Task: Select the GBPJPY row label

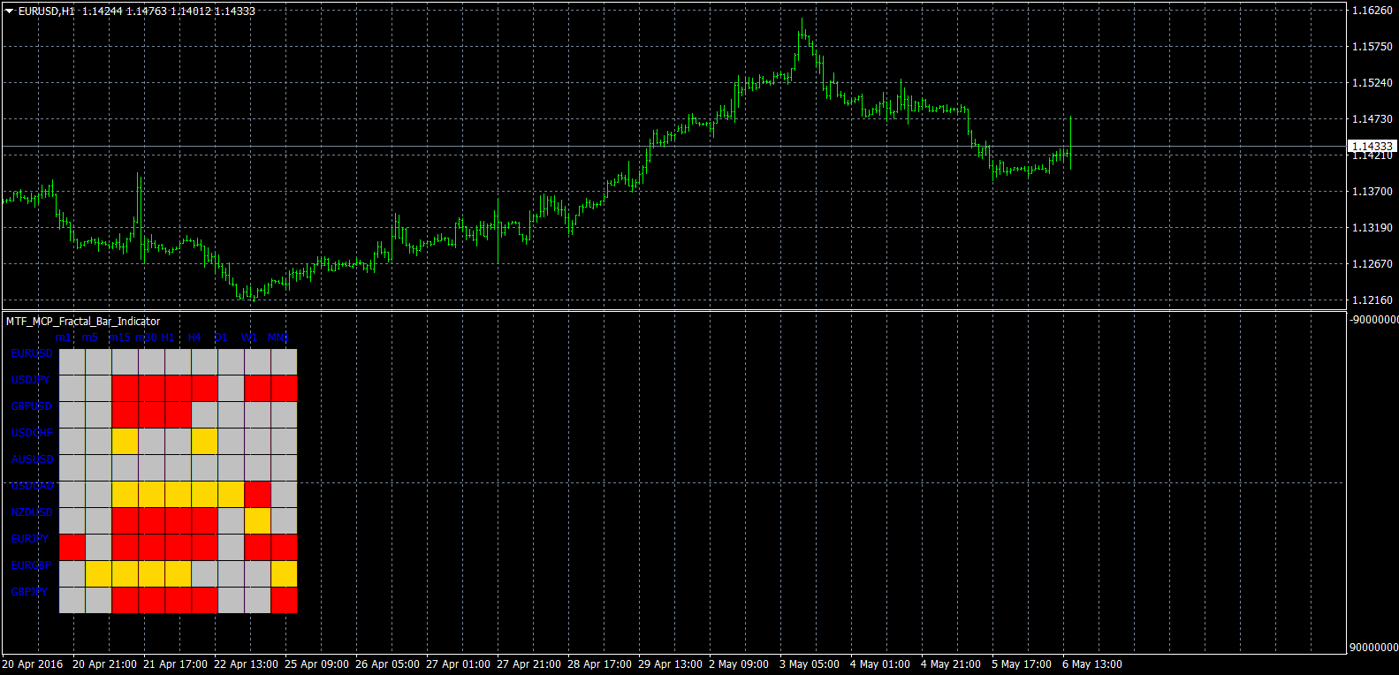Action: coord(30,592)
